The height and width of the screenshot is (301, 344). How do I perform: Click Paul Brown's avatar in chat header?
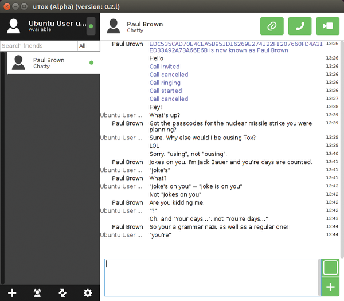pos(114,26)
